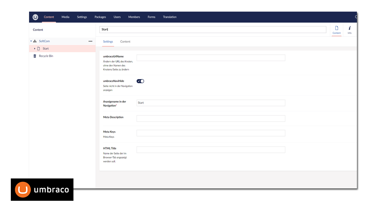Viewport: 386px width, 207px height.
Task: Click the Umbraco logo icon in the header
Action: click(35, 17)
